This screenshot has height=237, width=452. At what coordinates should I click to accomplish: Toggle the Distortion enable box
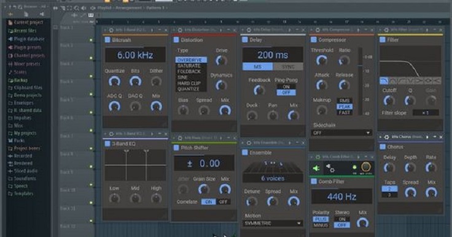click(176, 40)
